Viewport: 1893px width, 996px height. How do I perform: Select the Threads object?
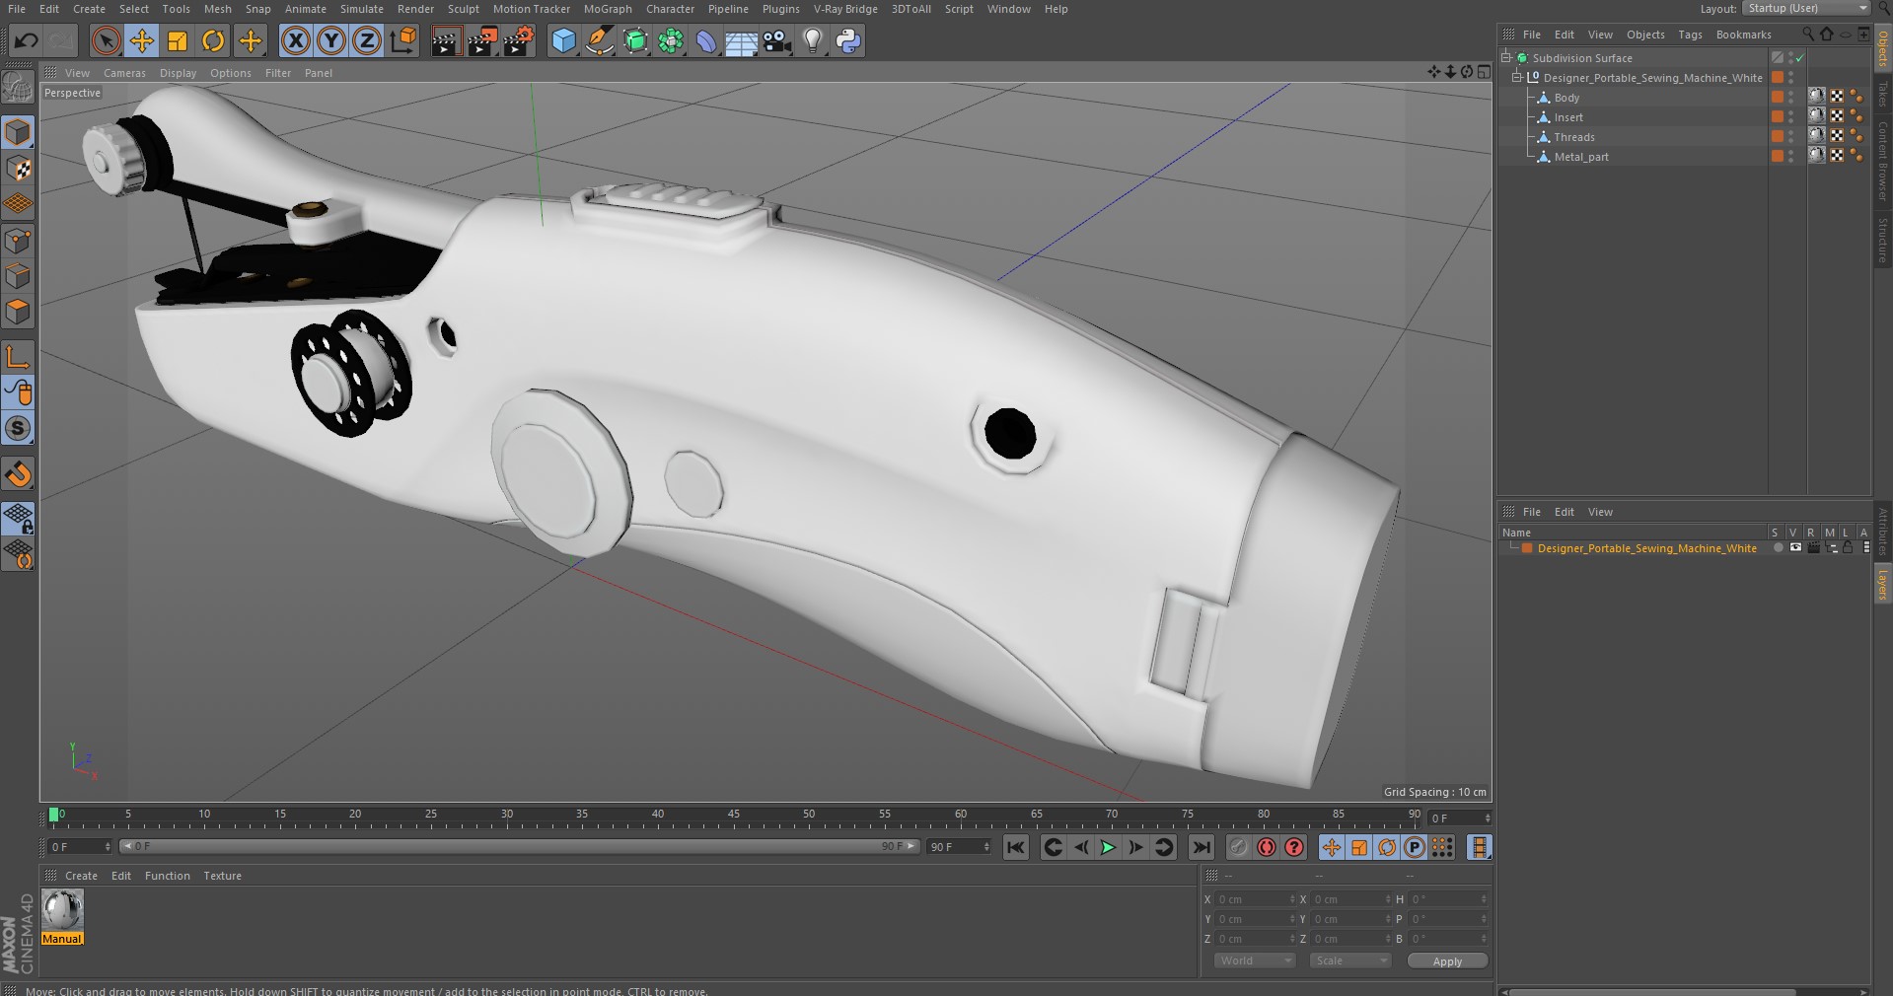click(1574, 137)
